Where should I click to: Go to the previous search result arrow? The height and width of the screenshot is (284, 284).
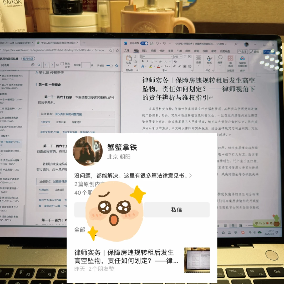coord(46,65)
